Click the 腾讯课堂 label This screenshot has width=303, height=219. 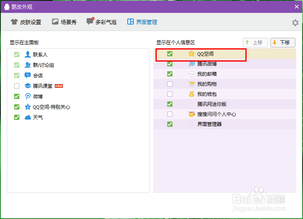(43, 86)
